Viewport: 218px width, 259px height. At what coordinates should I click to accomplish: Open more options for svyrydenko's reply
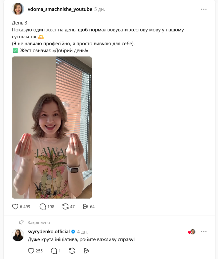[204, 232]
